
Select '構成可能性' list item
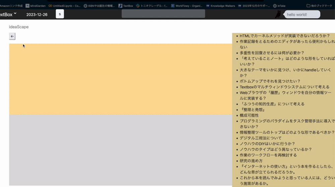[249, 115]
